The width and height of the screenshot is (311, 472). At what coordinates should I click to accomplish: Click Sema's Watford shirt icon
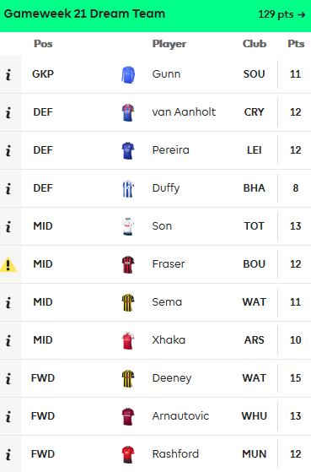(x=128, y=302)
